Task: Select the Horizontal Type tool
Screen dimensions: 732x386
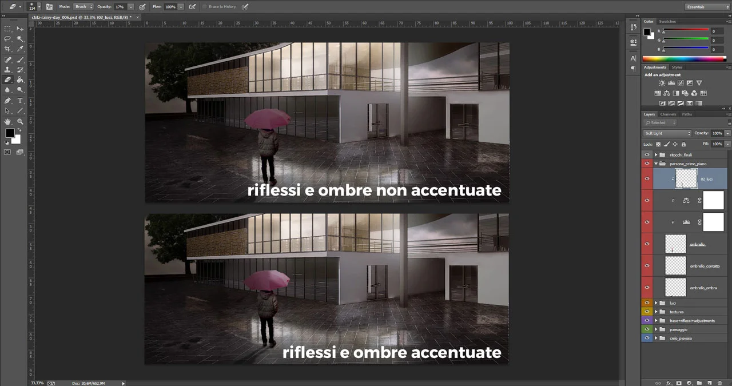Action: click(19, 100)
